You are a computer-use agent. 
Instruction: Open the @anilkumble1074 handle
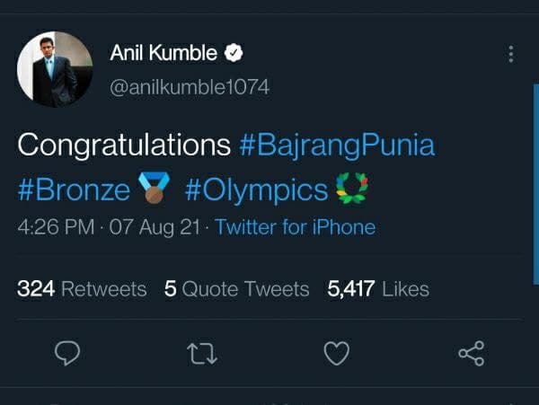189,87
